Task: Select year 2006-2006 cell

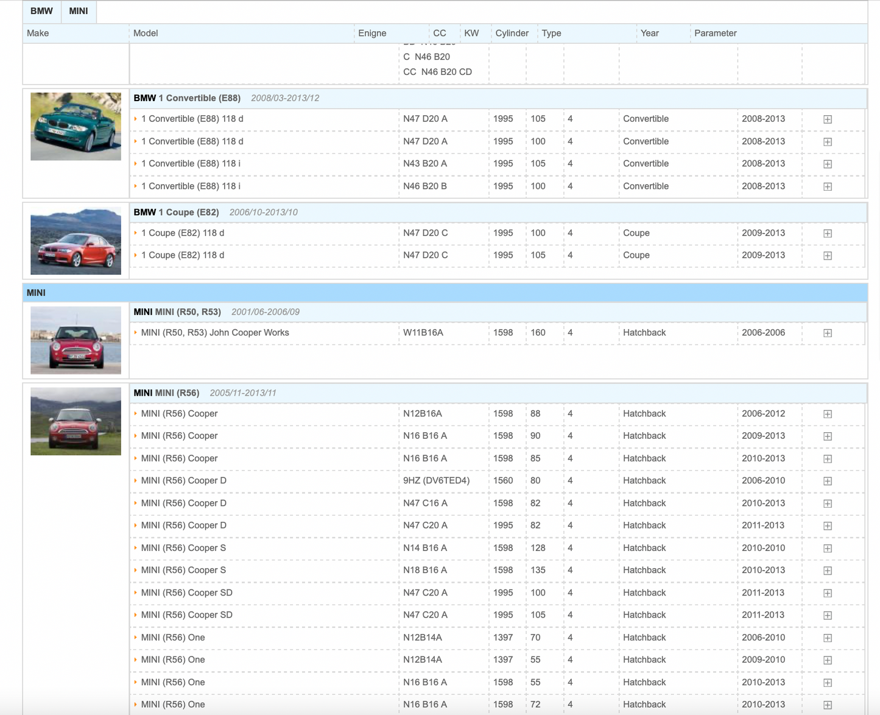Action: pos(763,333)
